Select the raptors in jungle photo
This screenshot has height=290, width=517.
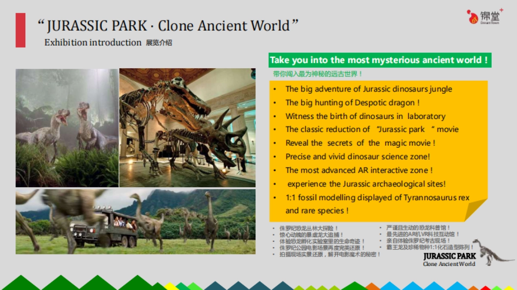click(x=67, y=128)
